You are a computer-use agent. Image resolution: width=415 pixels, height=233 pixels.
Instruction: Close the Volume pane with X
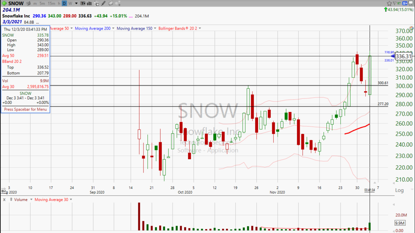tap(4, 200)
